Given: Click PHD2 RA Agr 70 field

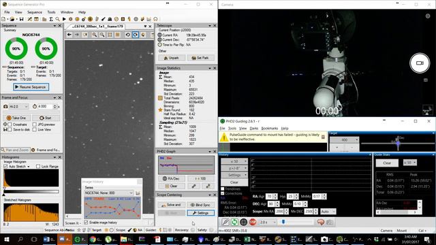Looking at the screenshot, I should coord(269,197).
